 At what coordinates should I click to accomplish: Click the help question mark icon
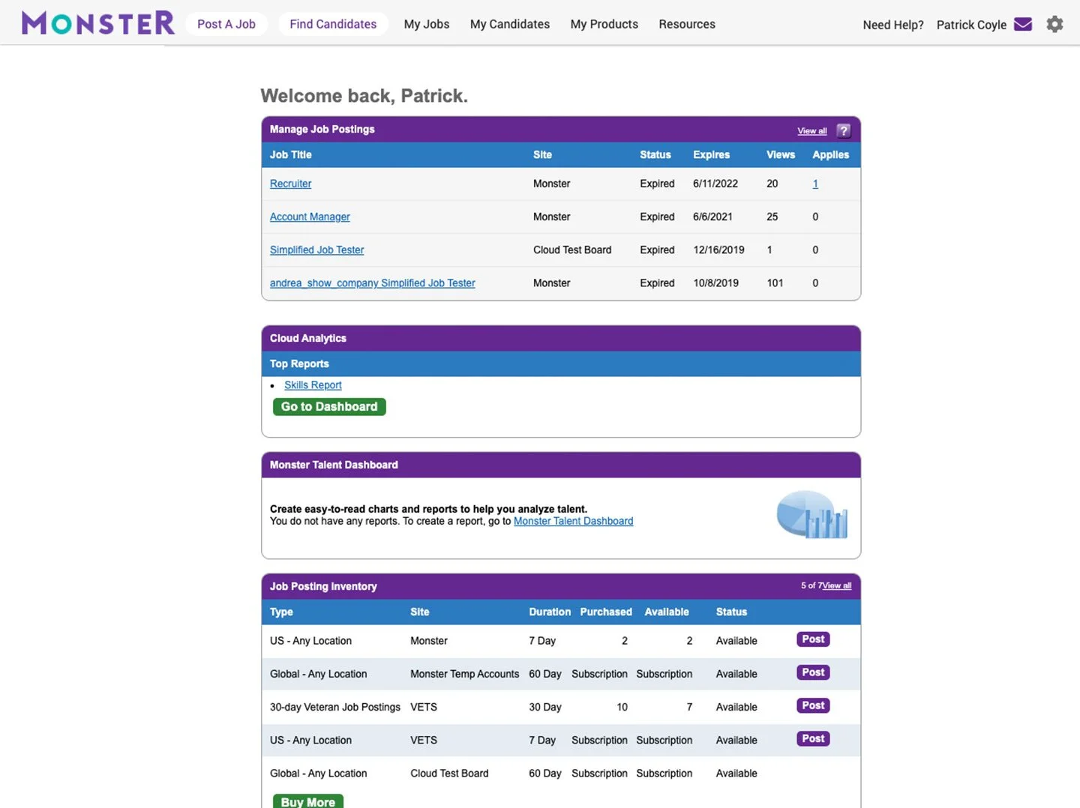pyautogui.click(x=844, y=130)
